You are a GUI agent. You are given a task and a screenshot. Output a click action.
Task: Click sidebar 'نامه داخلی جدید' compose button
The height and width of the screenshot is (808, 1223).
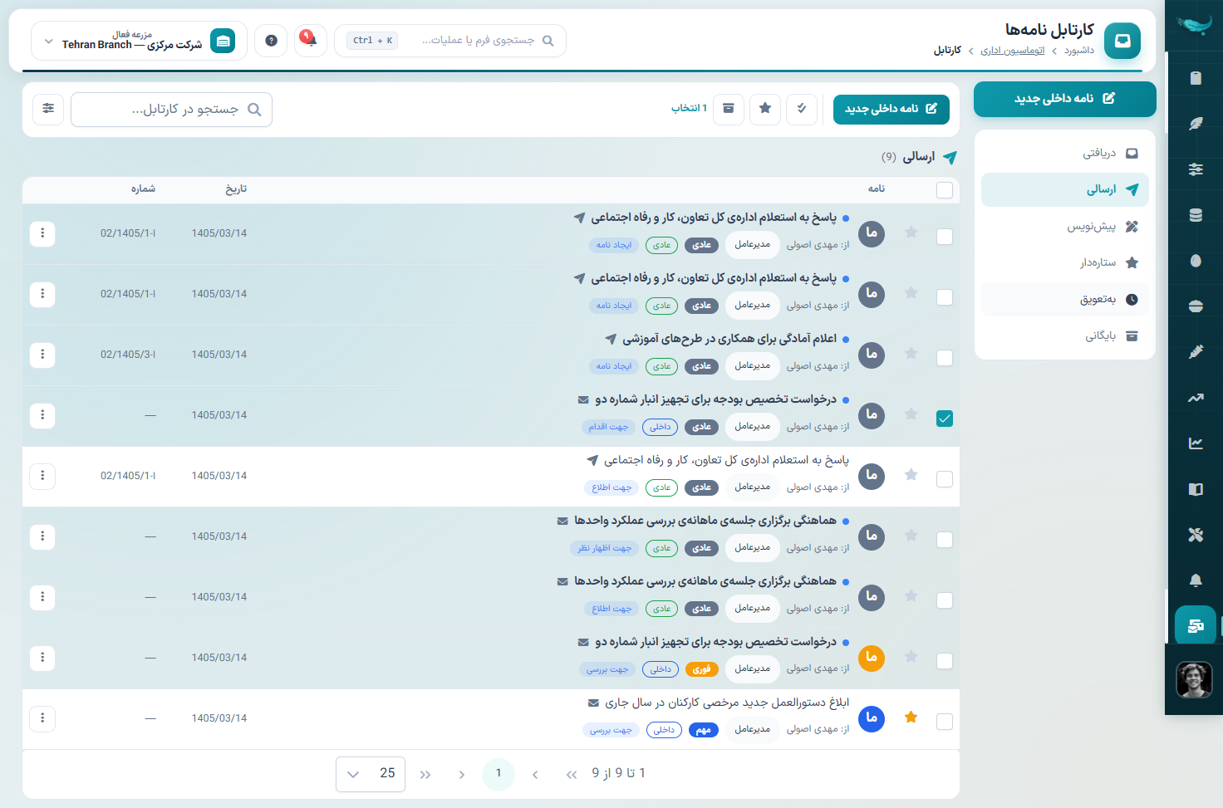point(1065,99)
